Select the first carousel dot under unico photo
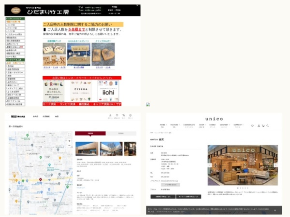290x217 pixels. pos(238,188)
